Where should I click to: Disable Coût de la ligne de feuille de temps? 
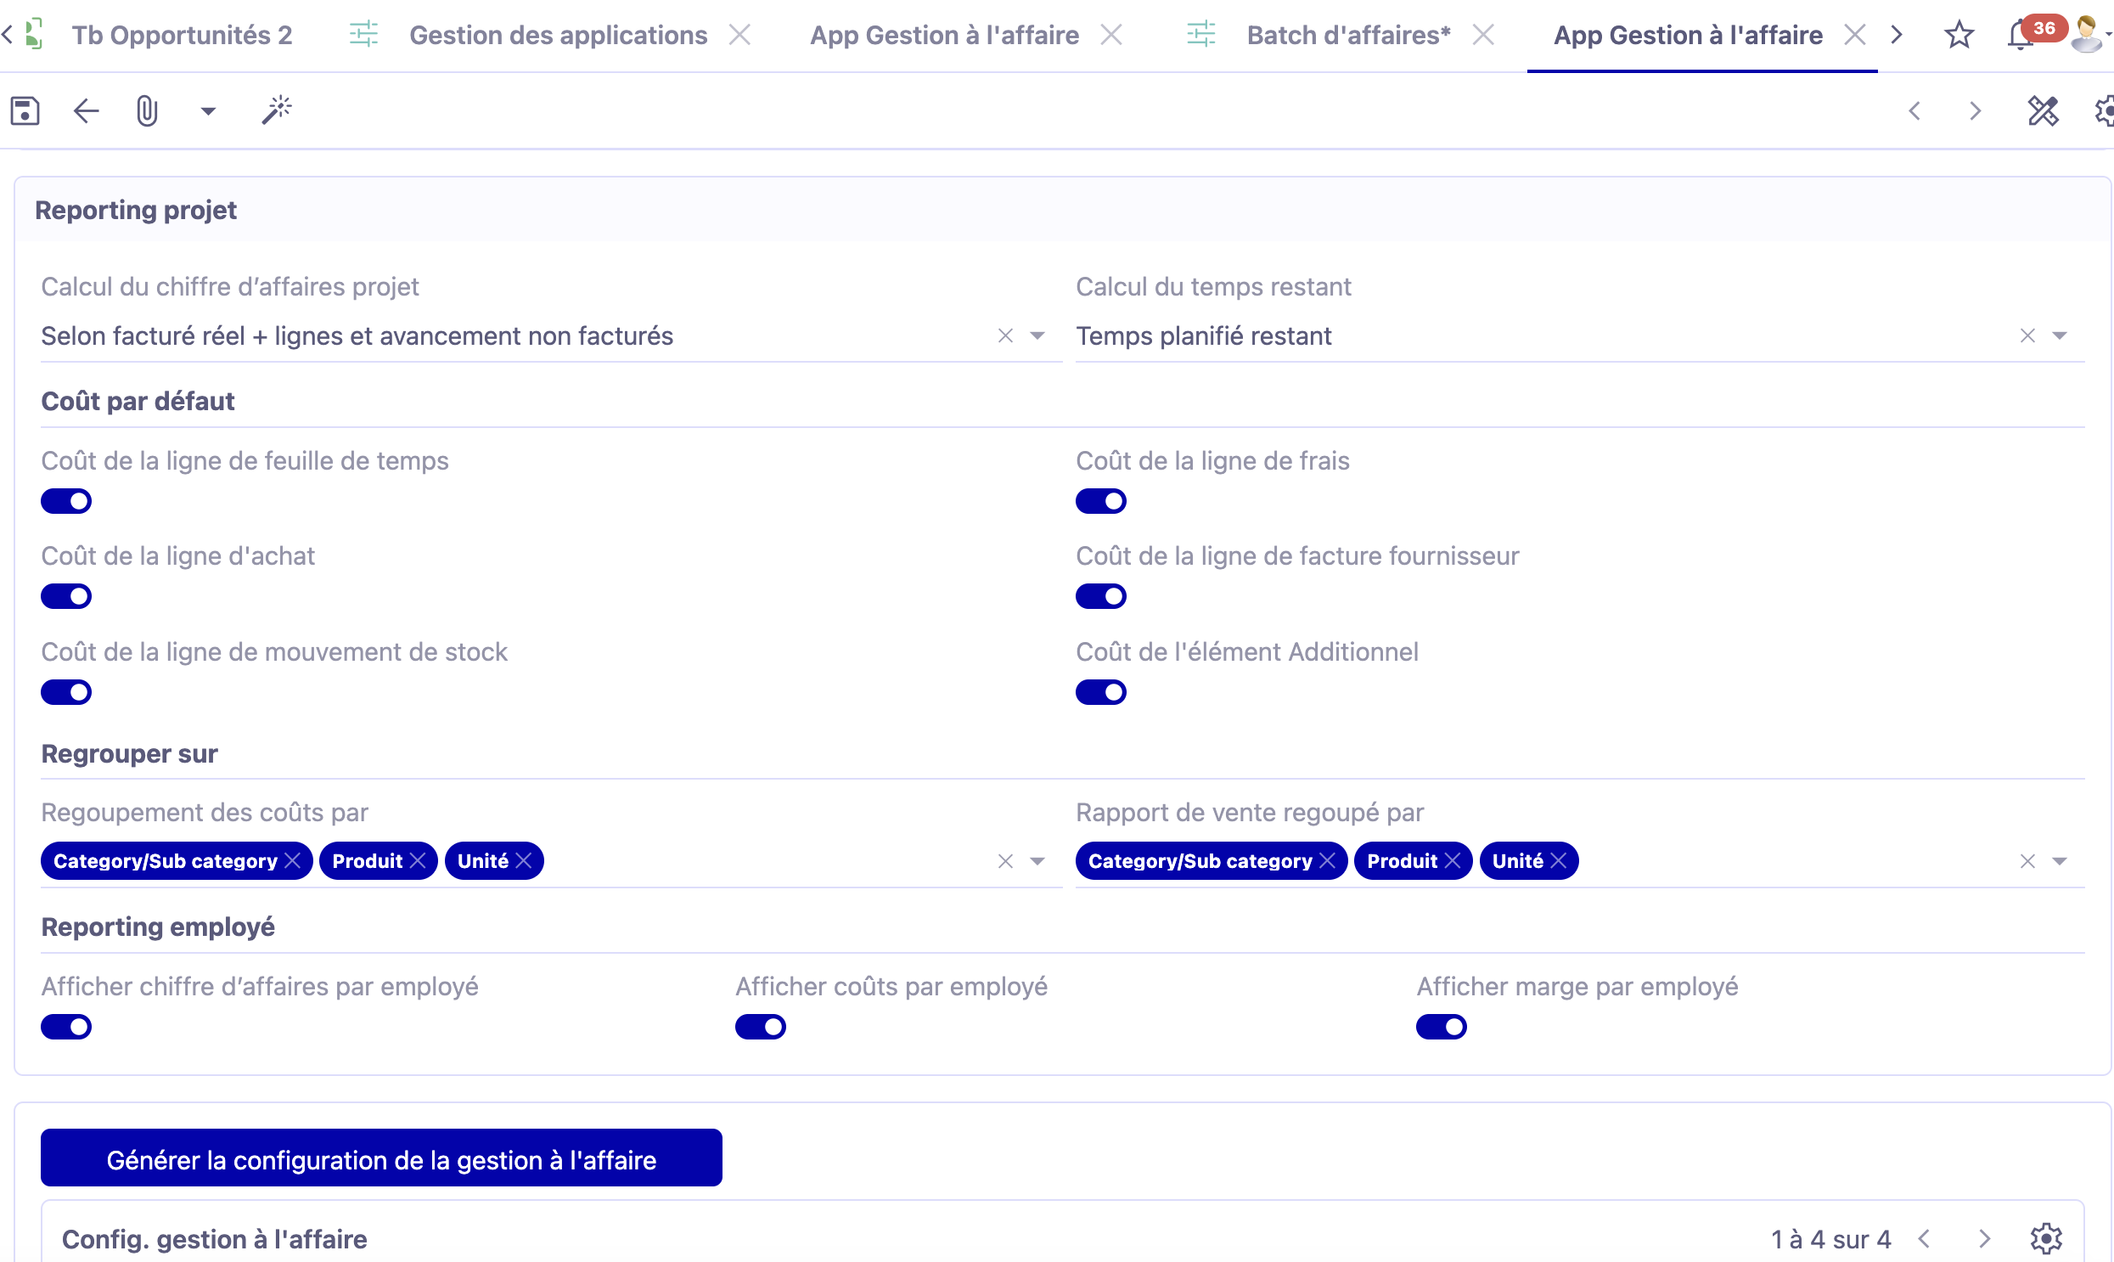(x=66, y=500)
